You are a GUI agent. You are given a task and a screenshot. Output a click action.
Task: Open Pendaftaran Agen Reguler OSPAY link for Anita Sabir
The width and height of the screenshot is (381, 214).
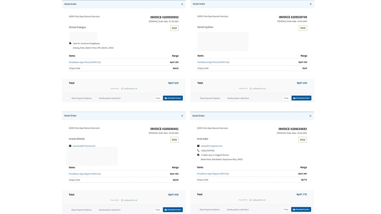[211, 174]
